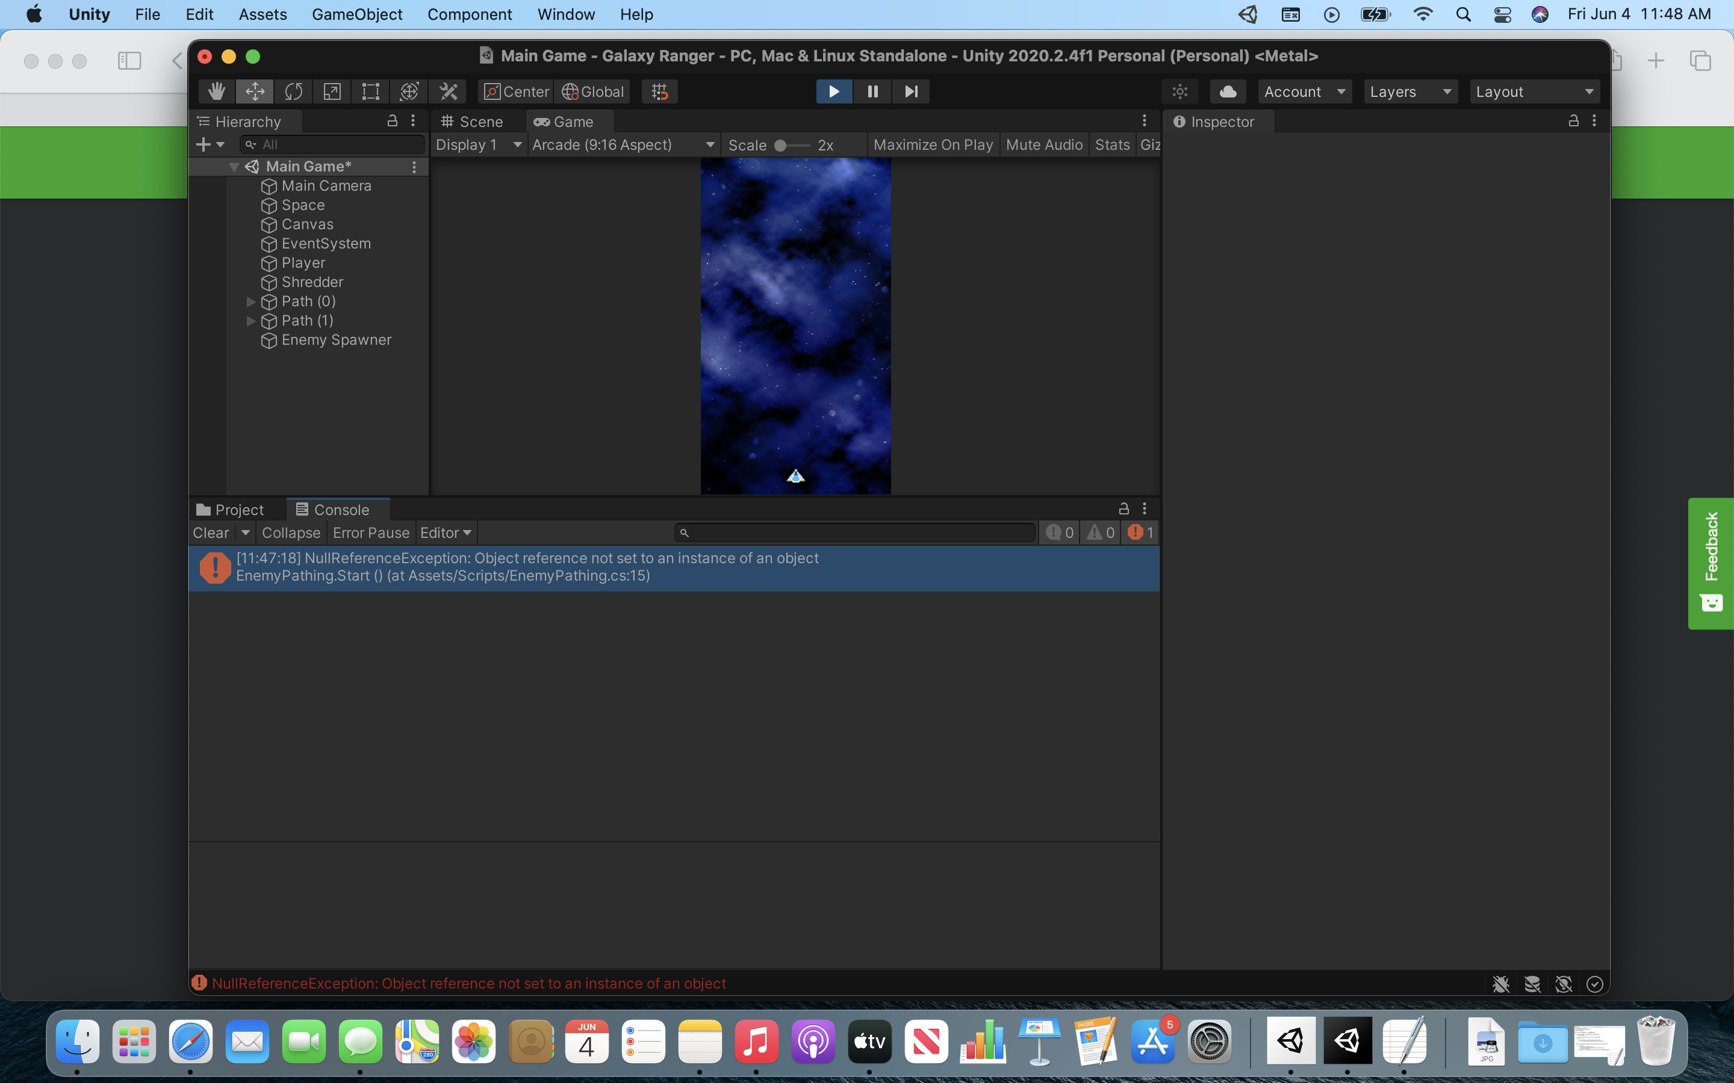Select Enemy Spawner in Hierarchy
The image size is (1734, 1083).
pyautogui.click(x=336, y=340)
